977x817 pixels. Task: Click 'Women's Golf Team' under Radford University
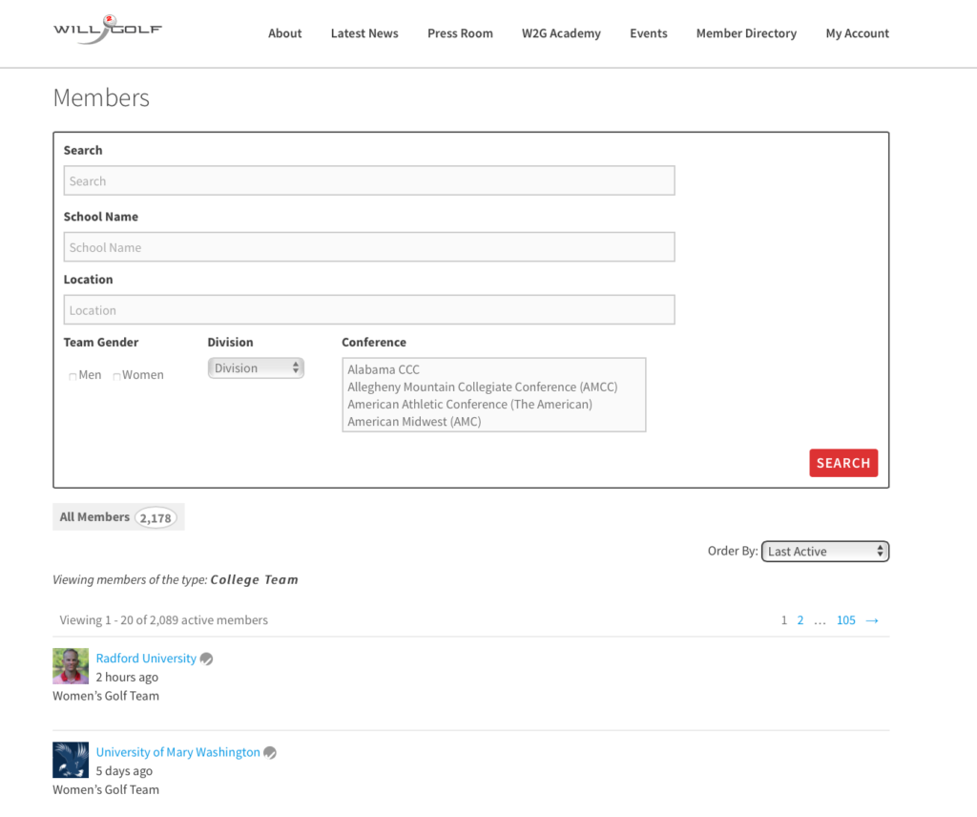click(106, 696)
